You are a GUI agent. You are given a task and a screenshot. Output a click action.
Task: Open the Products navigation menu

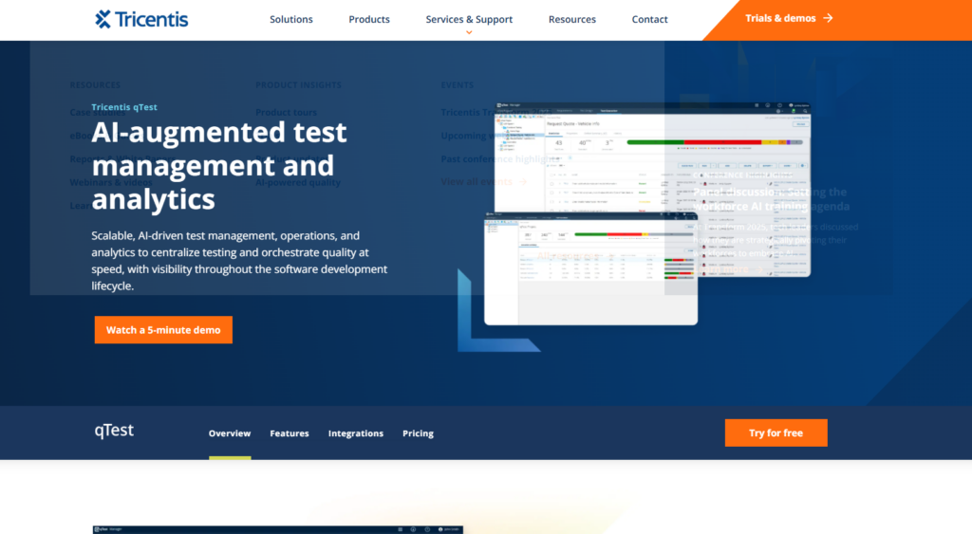pos(369,19)
